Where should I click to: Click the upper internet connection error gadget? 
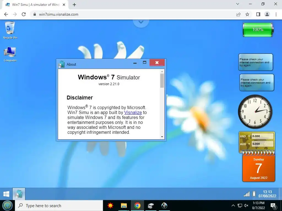pyautogui.click(x=256, y=62)
